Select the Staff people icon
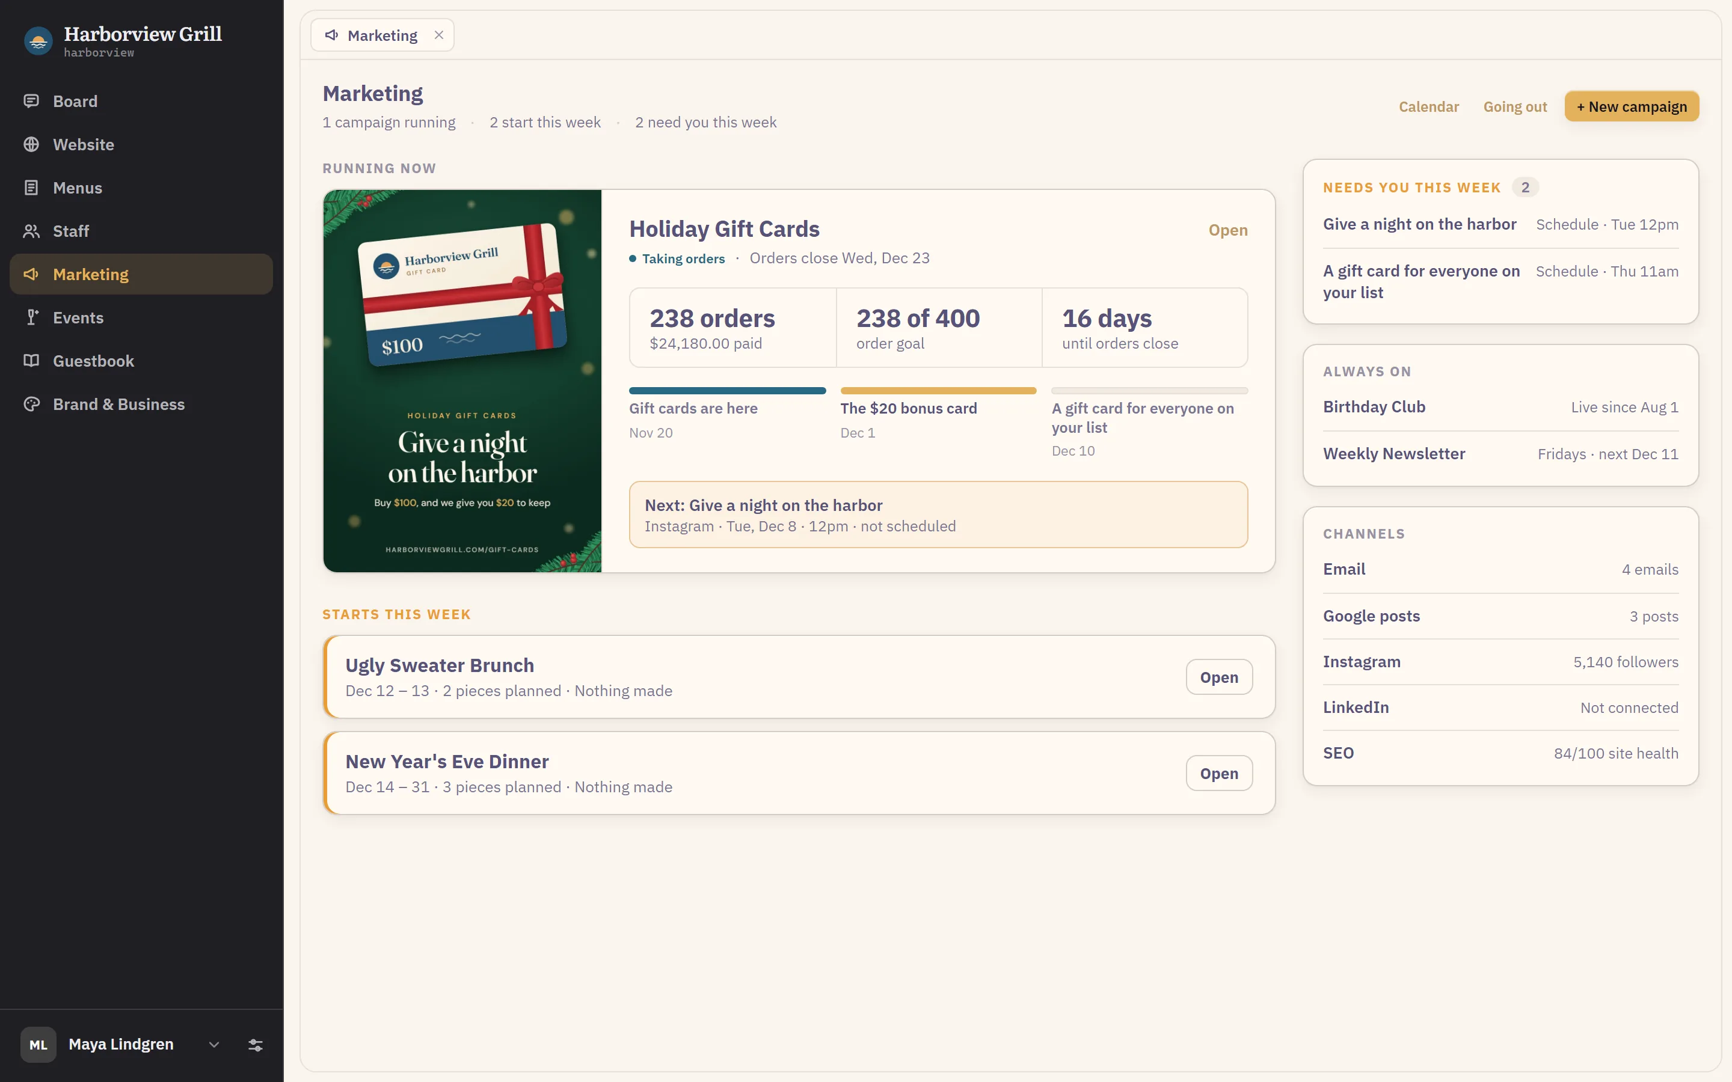The image size is (1732, 1082). tap(31, 231)
